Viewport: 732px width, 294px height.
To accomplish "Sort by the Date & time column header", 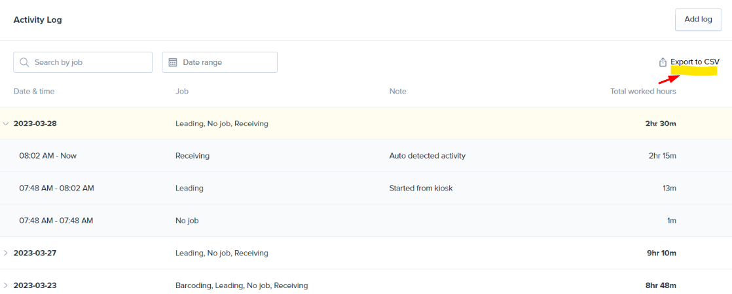I will tap(34, 92).
